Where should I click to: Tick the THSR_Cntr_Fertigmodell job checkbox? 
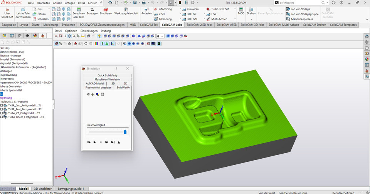(x=2, y=106)
